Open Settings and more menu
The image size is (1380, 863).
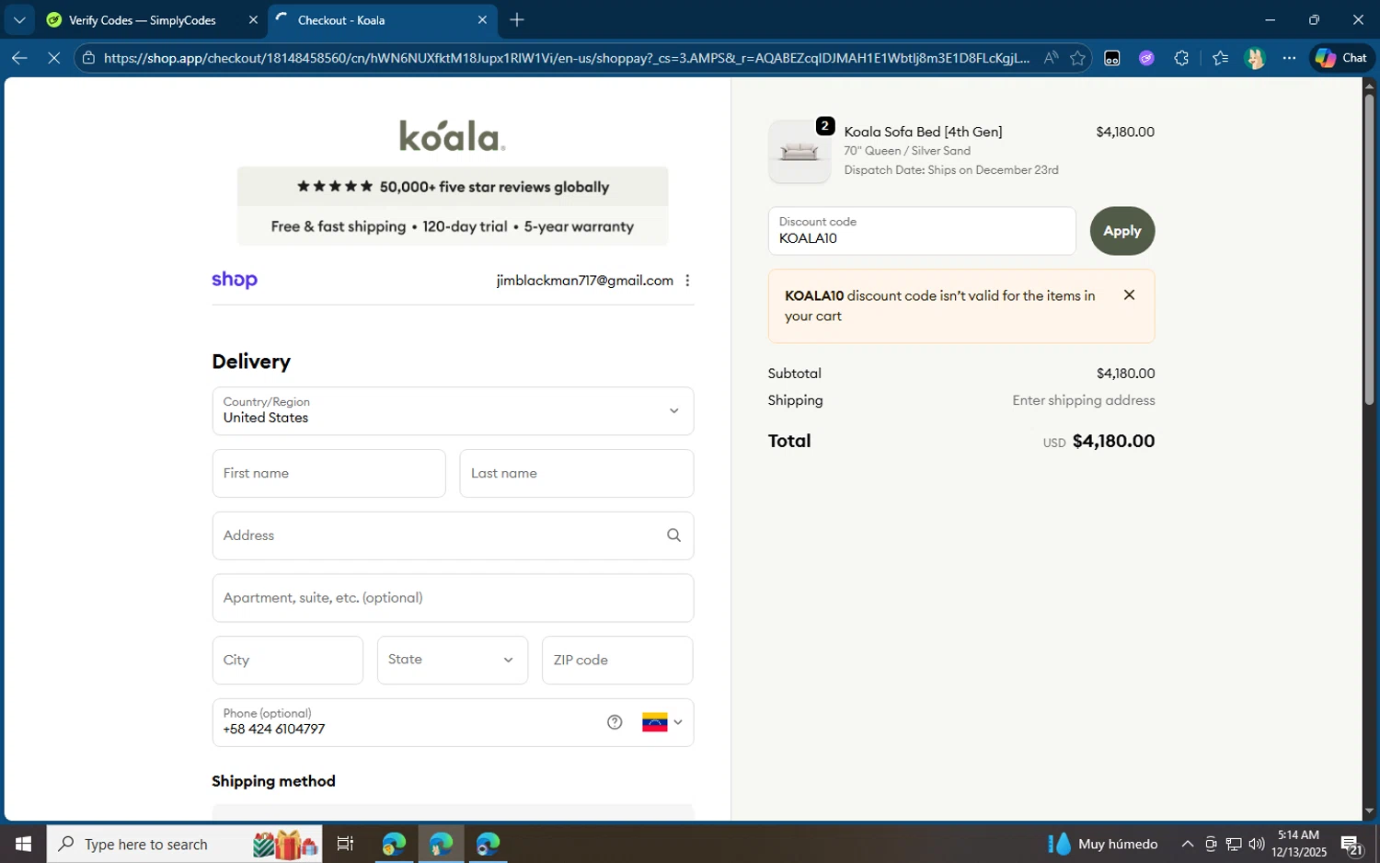point(1290,58)
